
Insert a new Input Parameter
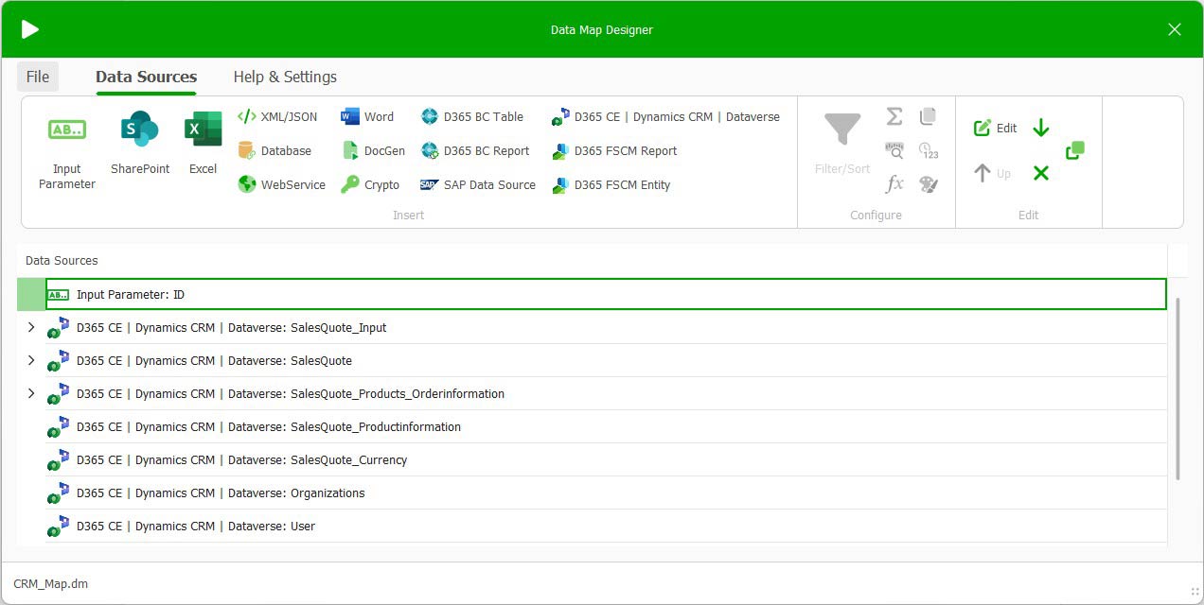pyautogui.click(x=66, y=147)
